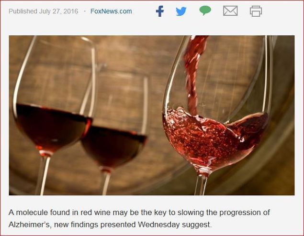Share the article on Facebook
Screen dimensions: 304x236
(160, 11)
